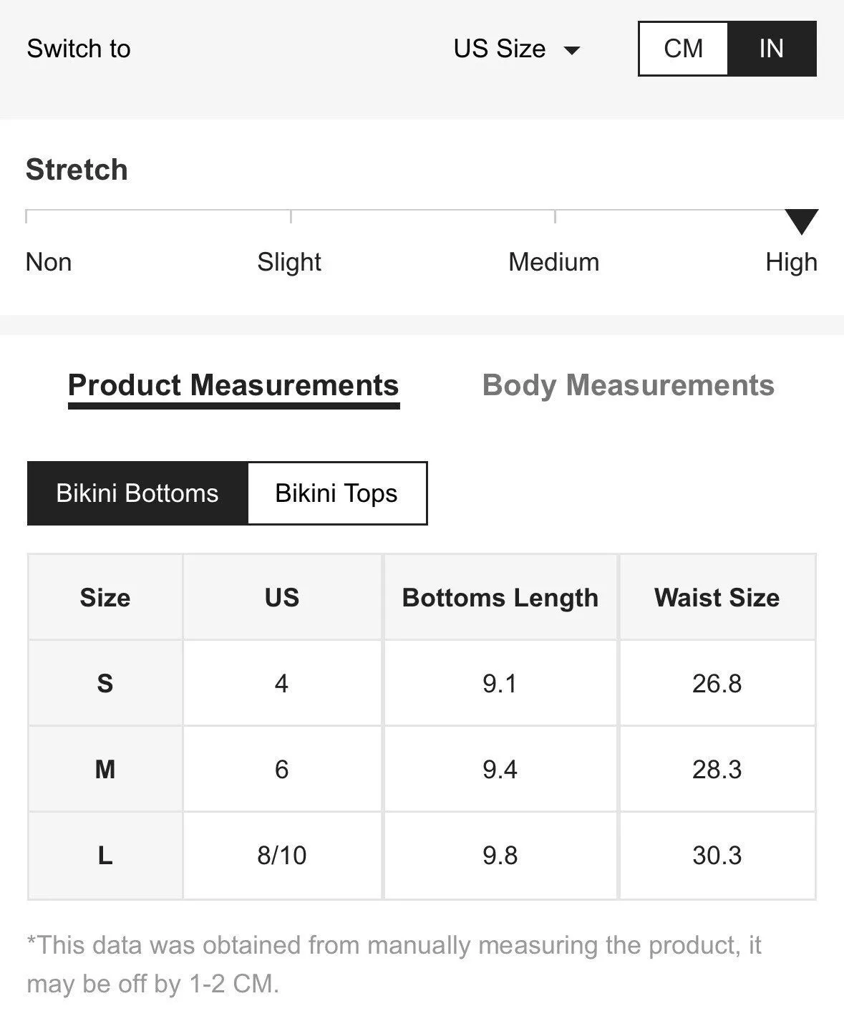Image resolution: width=844 pixels, height=1016 pixels.
Task: Select the Bikini Bottoms toggle
Action: click(137, 493)
